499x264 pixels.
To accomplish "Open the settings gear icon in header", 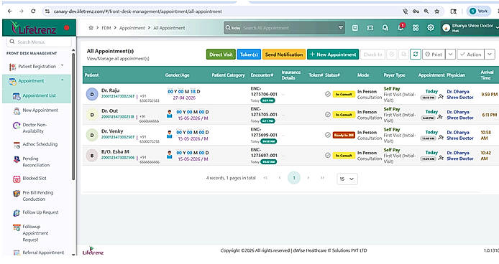I will tap(431, 28).
